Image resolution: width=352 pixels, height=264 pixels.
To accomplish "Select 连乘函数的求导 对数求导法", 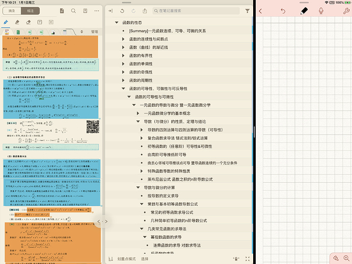I will (177, 246).
